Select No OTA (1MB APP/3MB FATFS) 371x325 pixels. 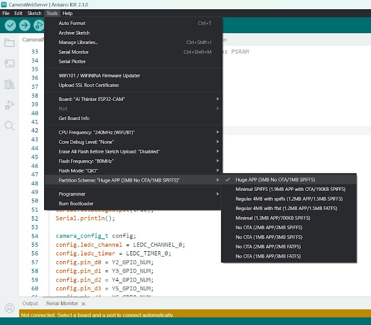click(289, 257)
